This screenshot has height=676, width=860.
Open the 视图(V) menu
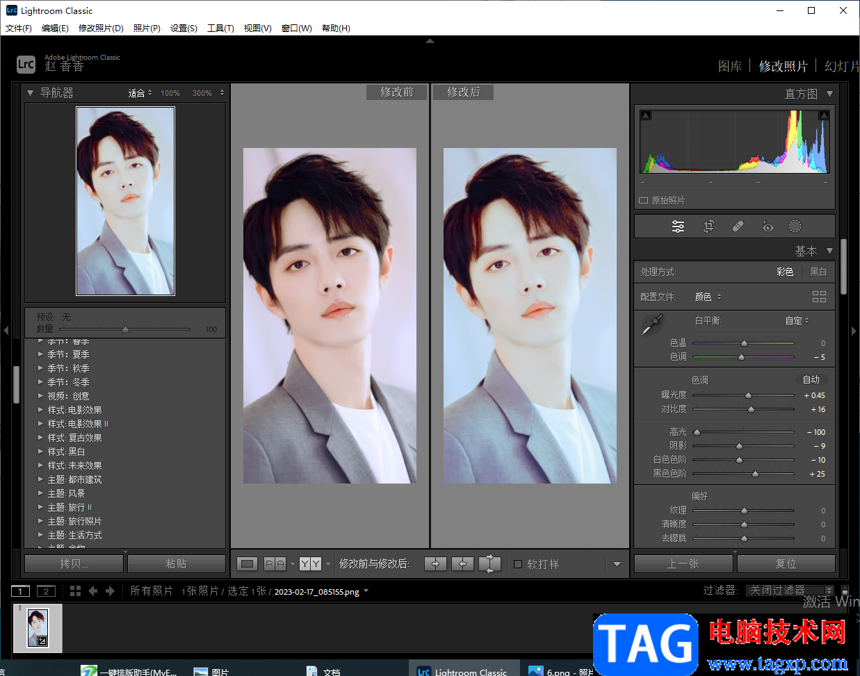257,28
